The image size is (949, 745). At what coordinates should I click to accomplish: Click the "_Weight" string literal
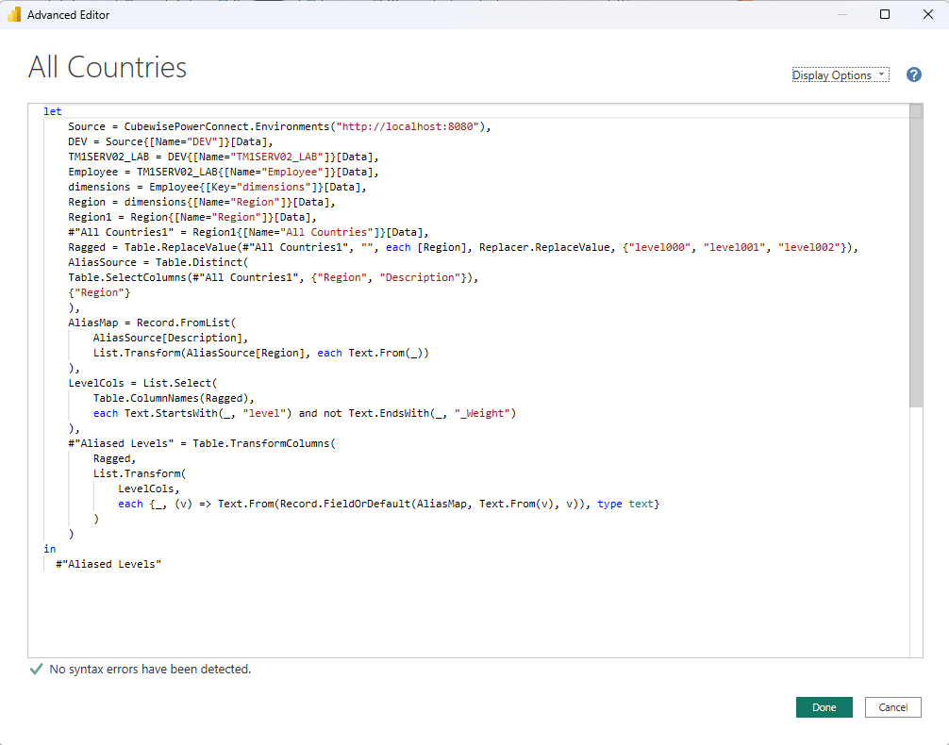(x=482, y=413)
